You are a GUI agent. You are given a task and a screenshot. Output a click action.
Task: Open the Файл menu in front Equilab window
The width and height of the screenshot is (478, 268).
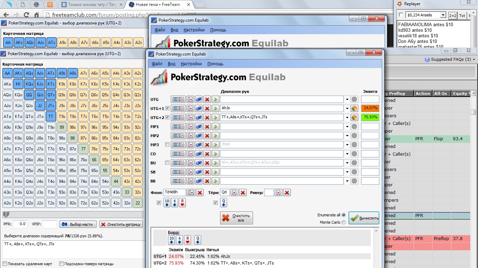(x=157, y=64)
